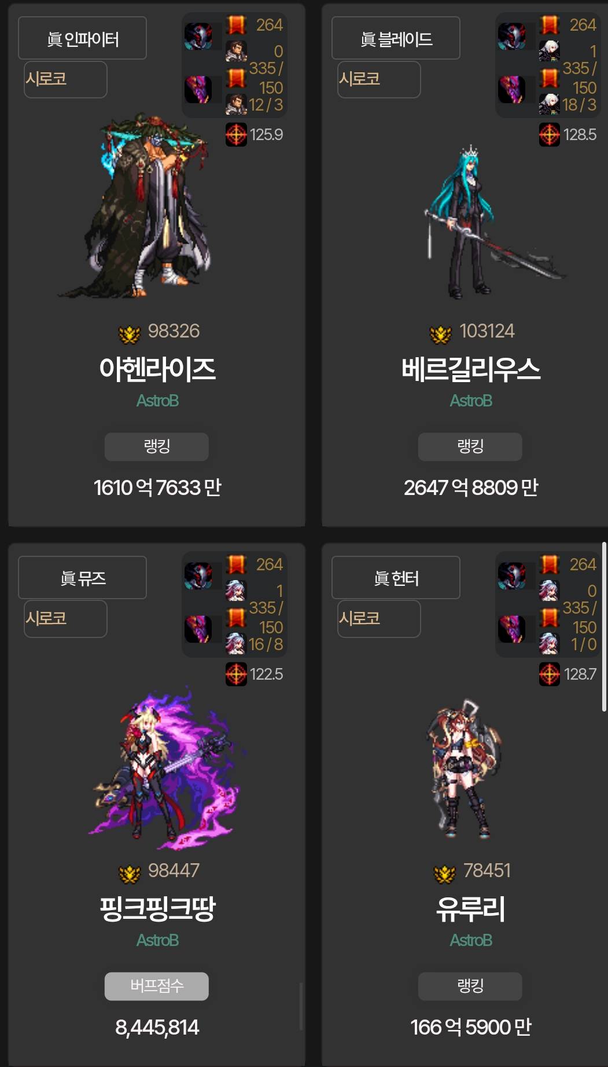Select the 眞 헌터 class tag
Image resolution: width=608 pixels, height=1067 pixels.
(396, 578)
